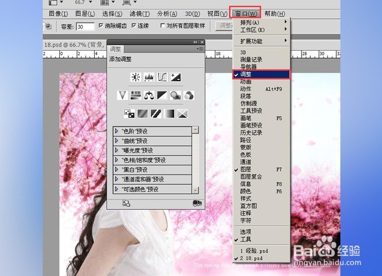
Task: Click the 容差 input field
Action: coord(85,26)
